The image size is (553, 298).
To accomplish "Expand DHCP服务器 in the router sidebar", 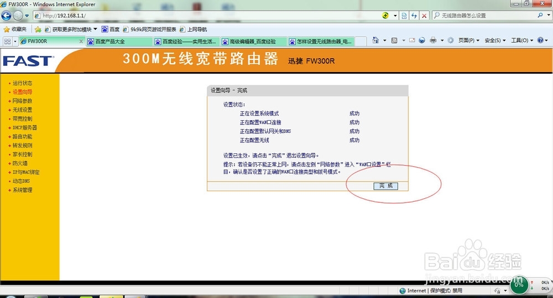I will pos(25,127).
